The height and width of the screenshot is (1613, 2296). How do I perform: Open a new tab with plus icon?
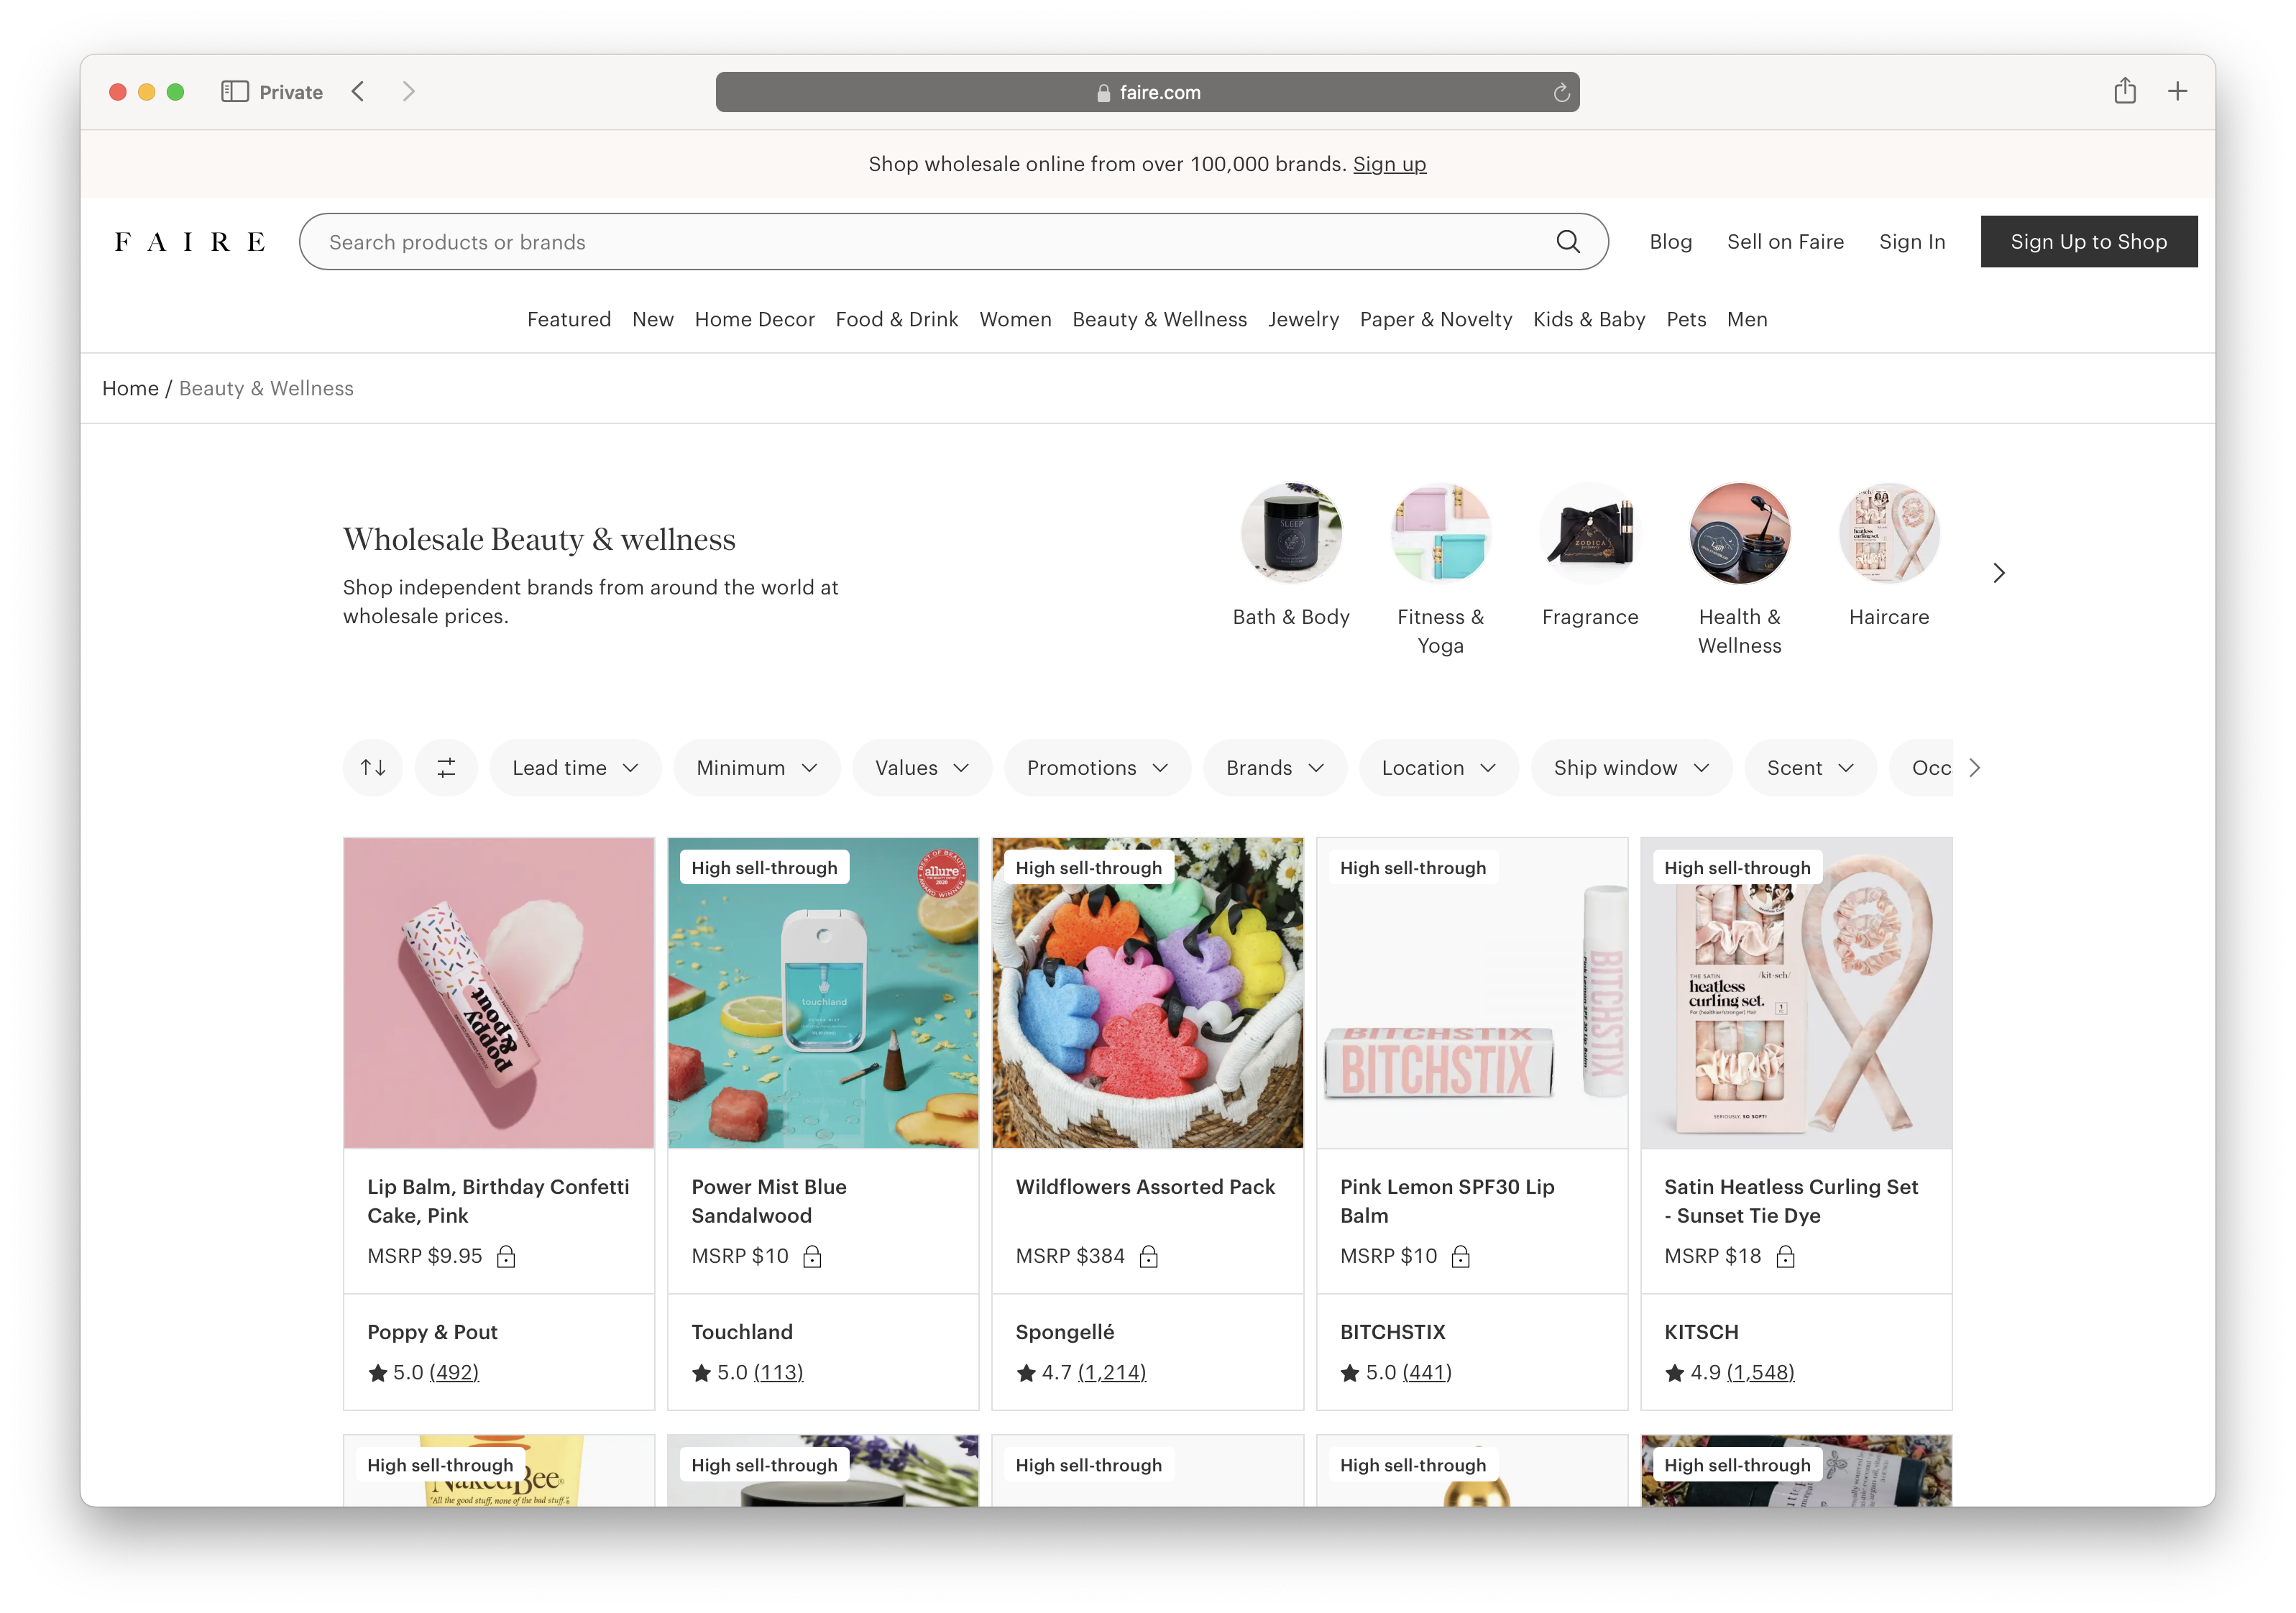(2177, 92)
